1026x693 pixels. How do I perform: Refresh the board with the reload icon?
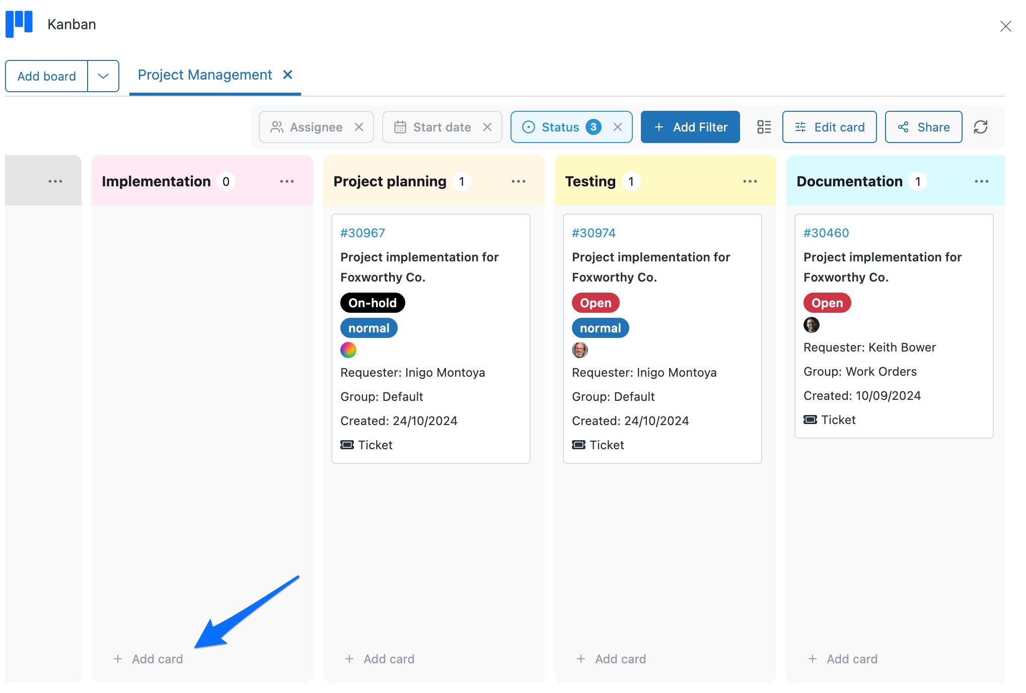[x=981, y=127]
